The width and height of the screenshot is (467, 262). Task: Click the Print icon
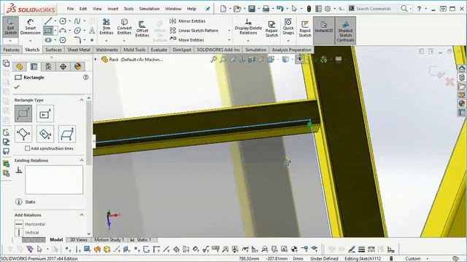(266, 9)
